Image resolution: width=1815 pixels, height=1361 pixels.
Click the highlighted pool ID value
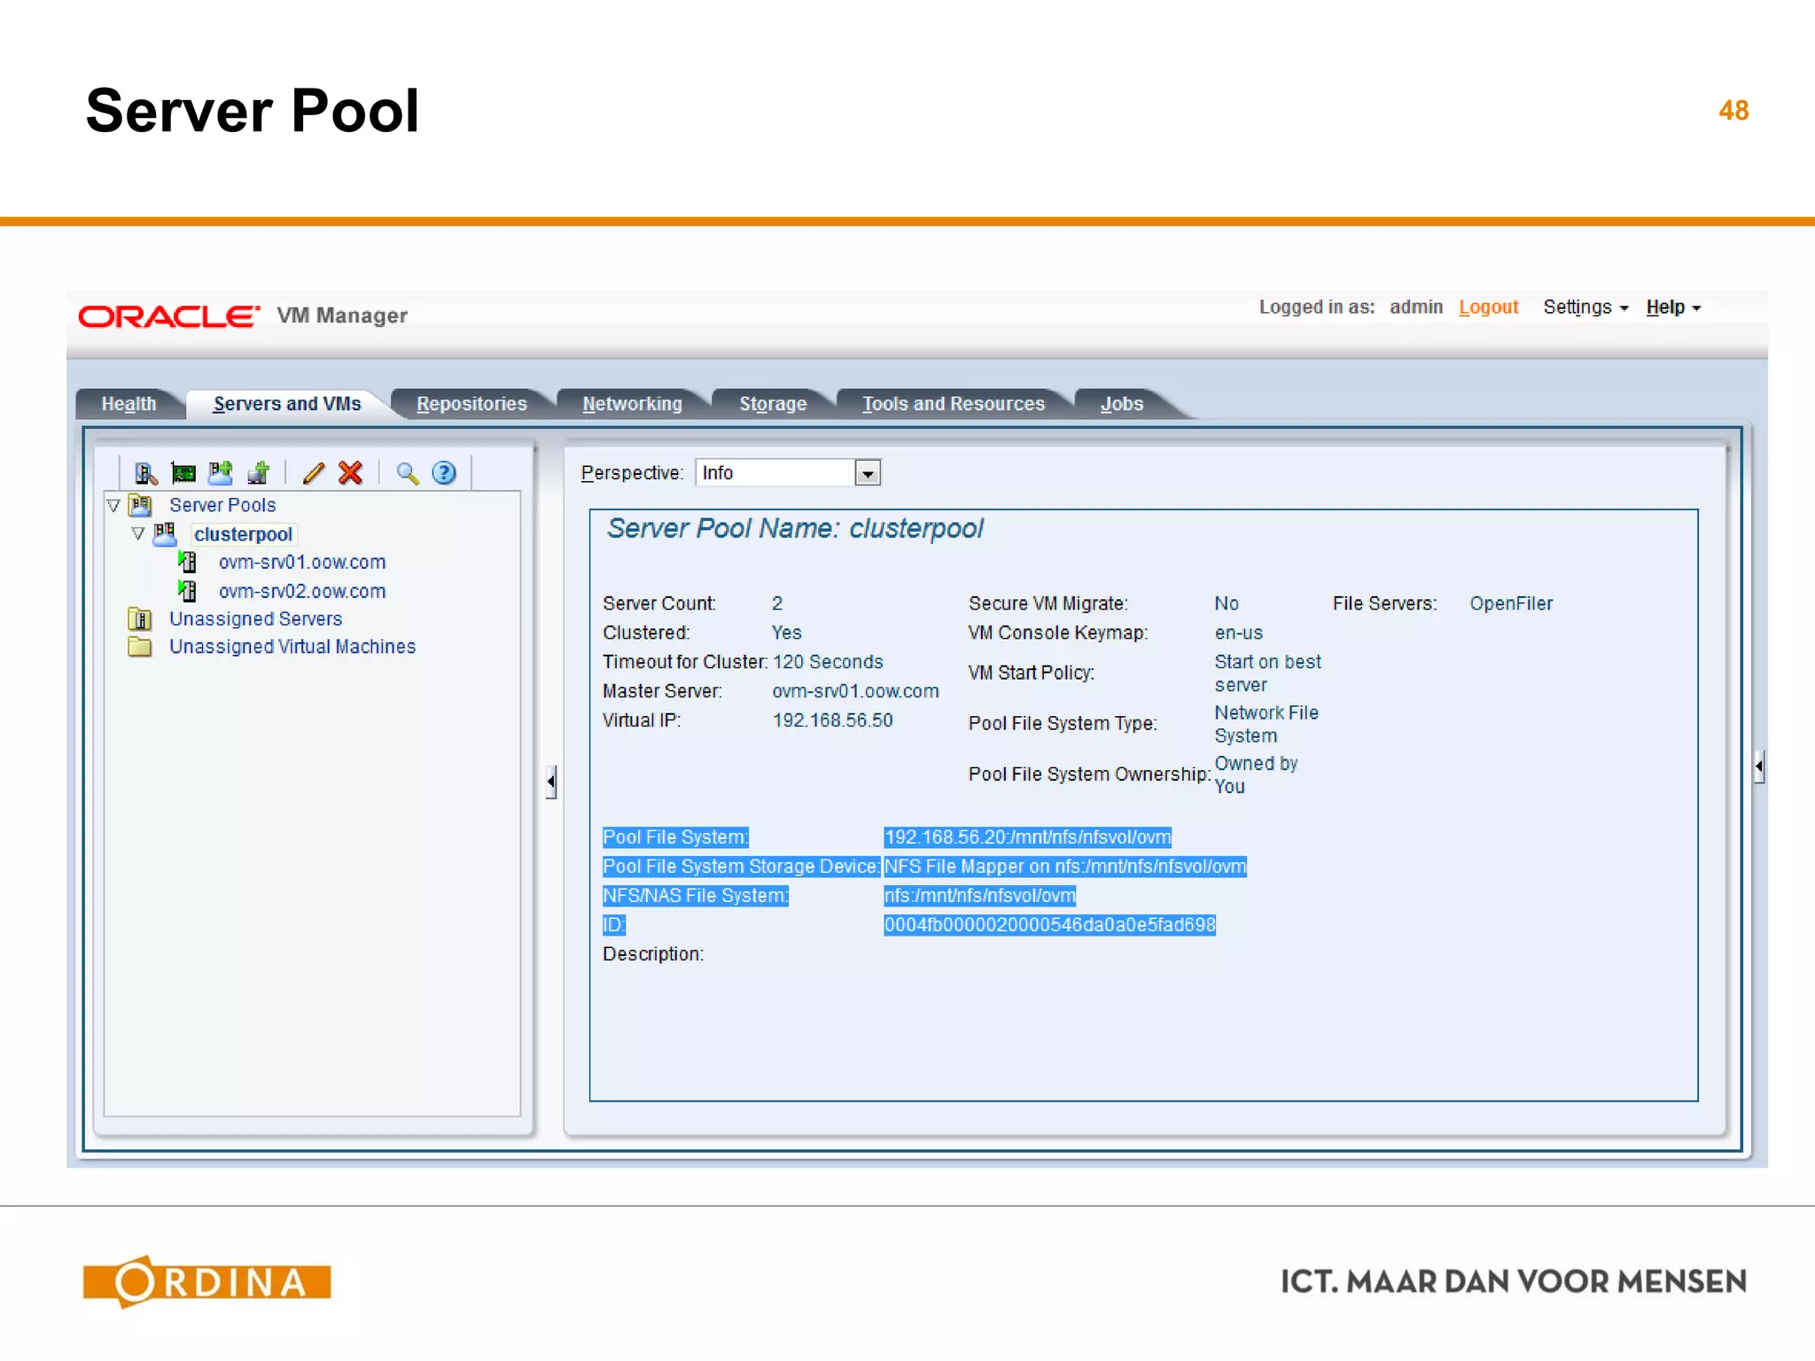click(x=1049, y=925)
